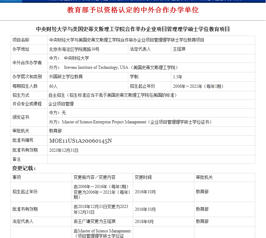
Task: Select the name 王瑶琪 in the info table
Action: (179, 49)
